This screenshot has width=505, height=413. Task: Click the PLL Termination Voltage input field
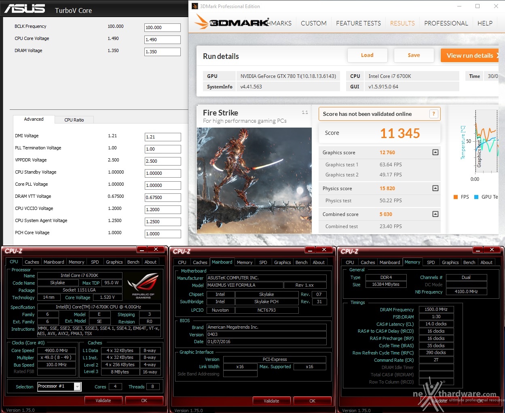(163, 149)
